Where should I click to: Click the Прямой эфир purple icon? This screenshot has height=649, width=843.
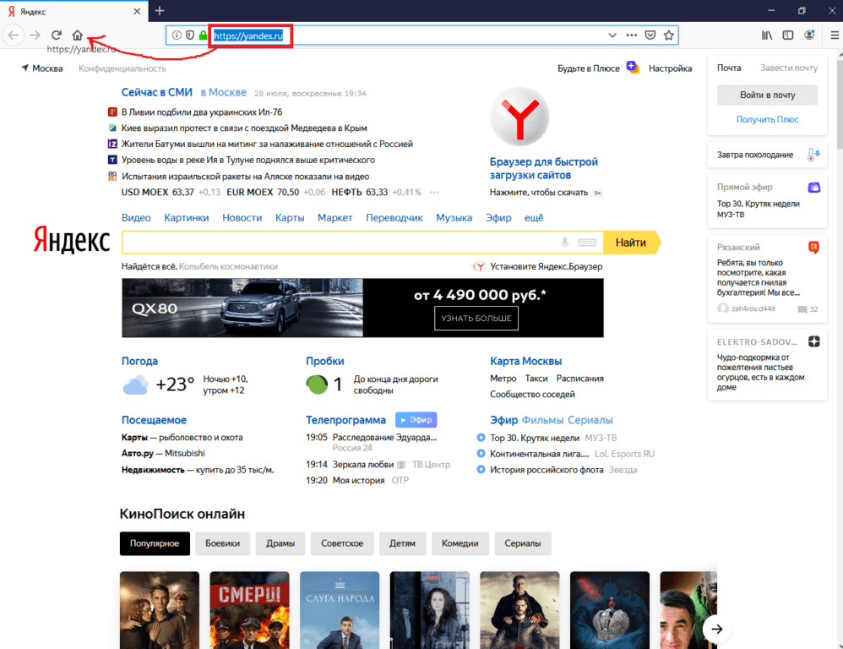(814, 187)
